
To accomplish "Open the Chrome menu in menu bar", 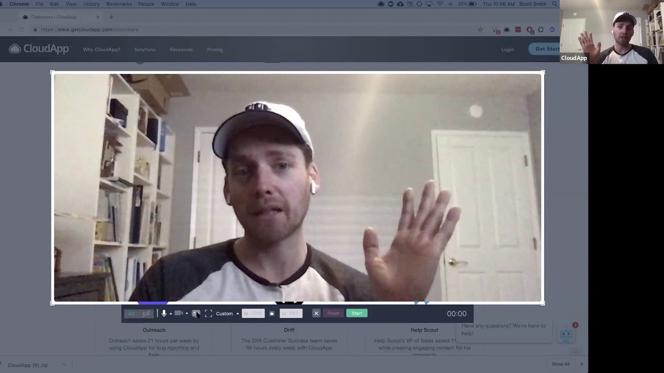I will coord(19,4).
